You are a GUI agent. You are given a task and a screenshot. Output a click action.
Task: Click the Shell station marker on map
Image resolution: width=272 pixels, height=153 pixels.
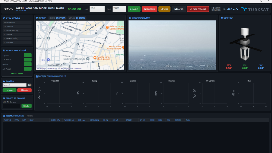pos(48,60)
